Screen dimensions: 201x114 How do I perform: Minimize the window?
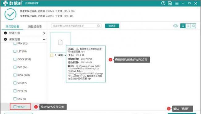point(183,3)
